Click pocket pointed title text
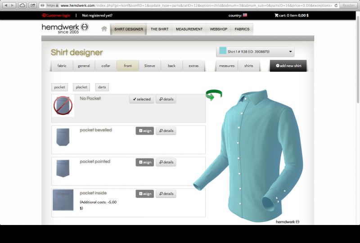Screen dimensions: 360x243 (95, 162)
